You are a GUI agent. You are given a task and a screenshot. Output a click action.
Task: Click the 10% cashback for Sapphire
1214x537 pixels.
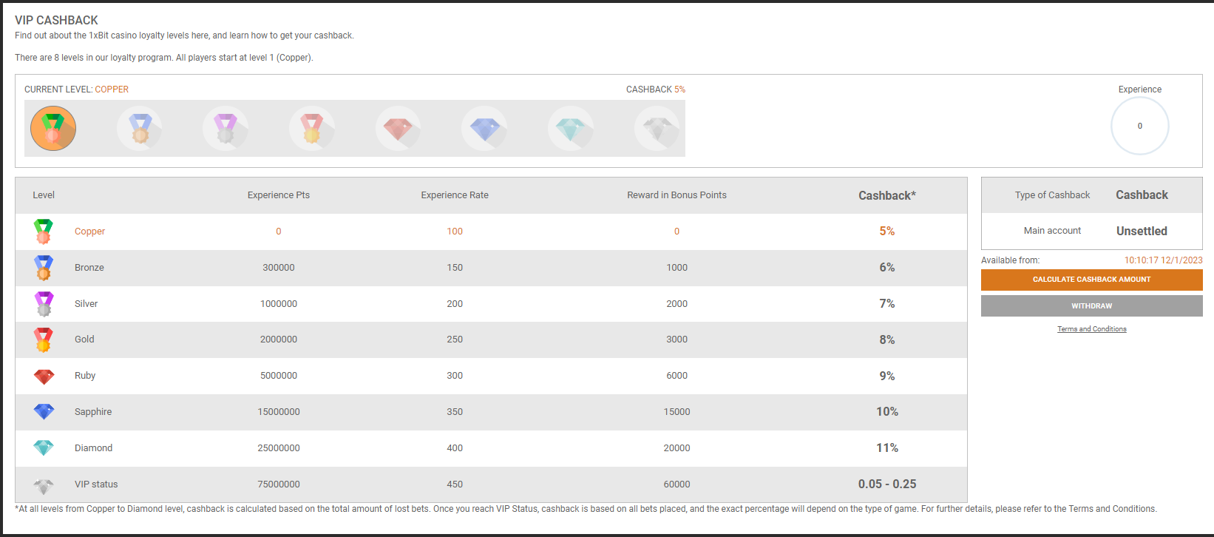(x=887, y=412)
